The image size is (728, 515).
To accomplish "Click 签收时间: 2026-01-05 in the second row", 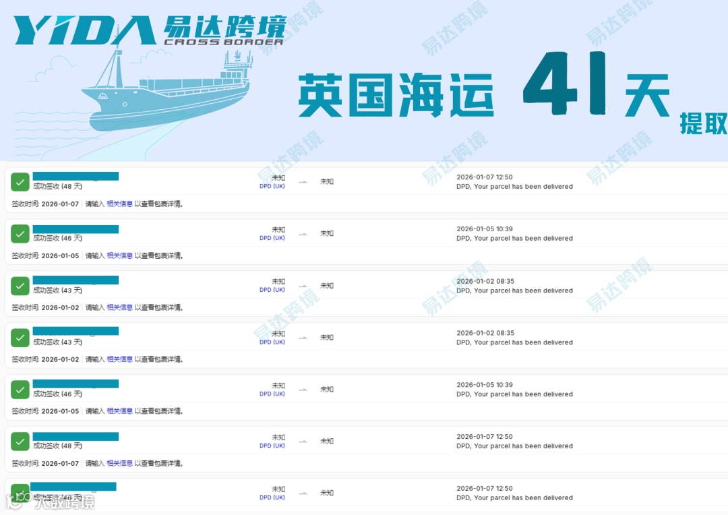I will [x=45, y=256].
